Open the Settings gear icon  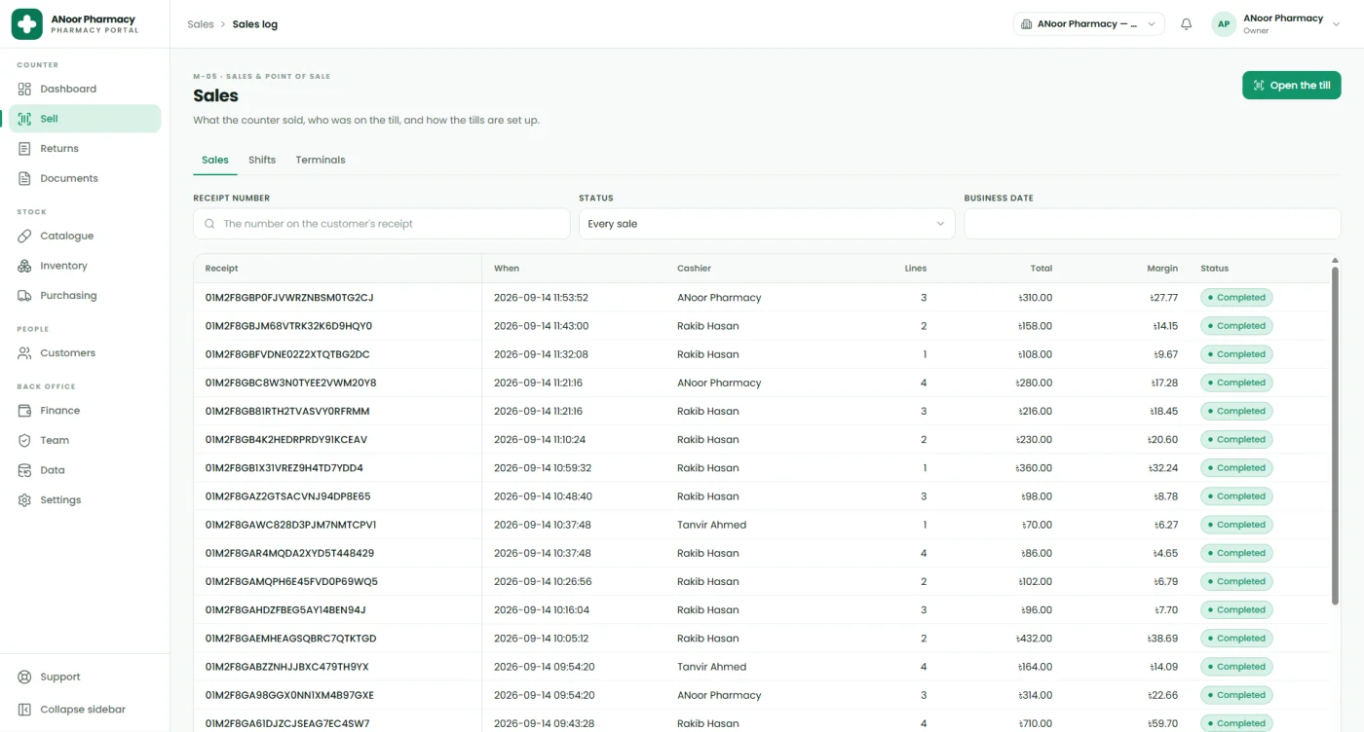pyautogui.click(x=24, y=500)
